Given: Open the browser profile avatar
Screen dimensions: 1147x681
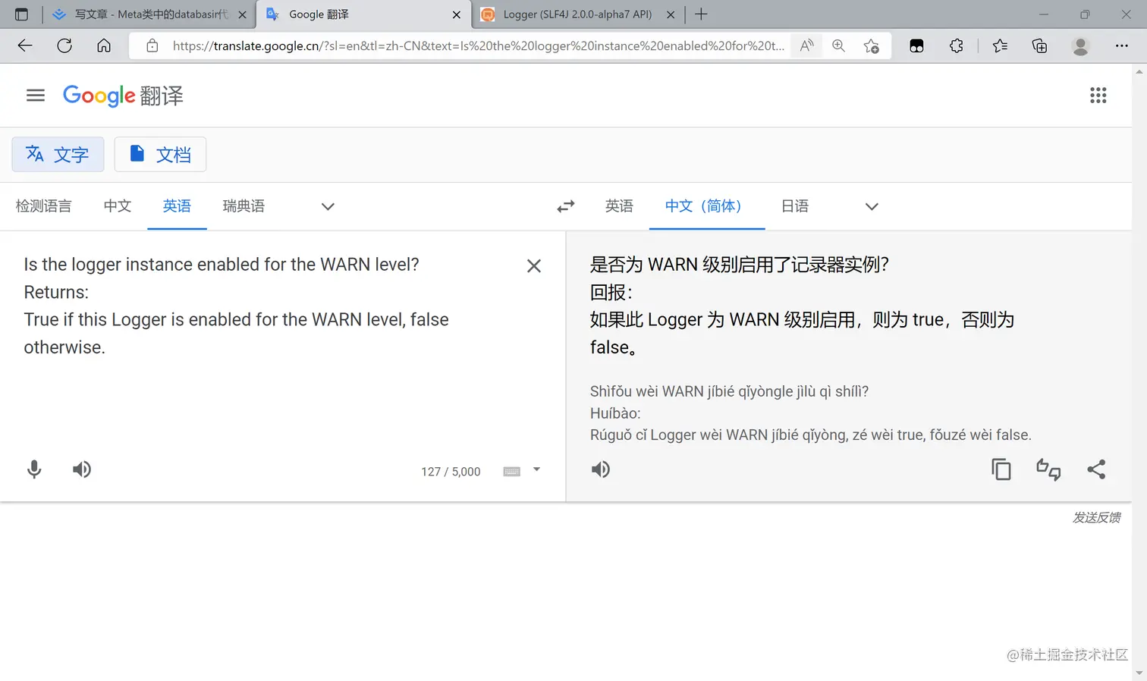Looking at the screenshot, I should (1080, 46).
